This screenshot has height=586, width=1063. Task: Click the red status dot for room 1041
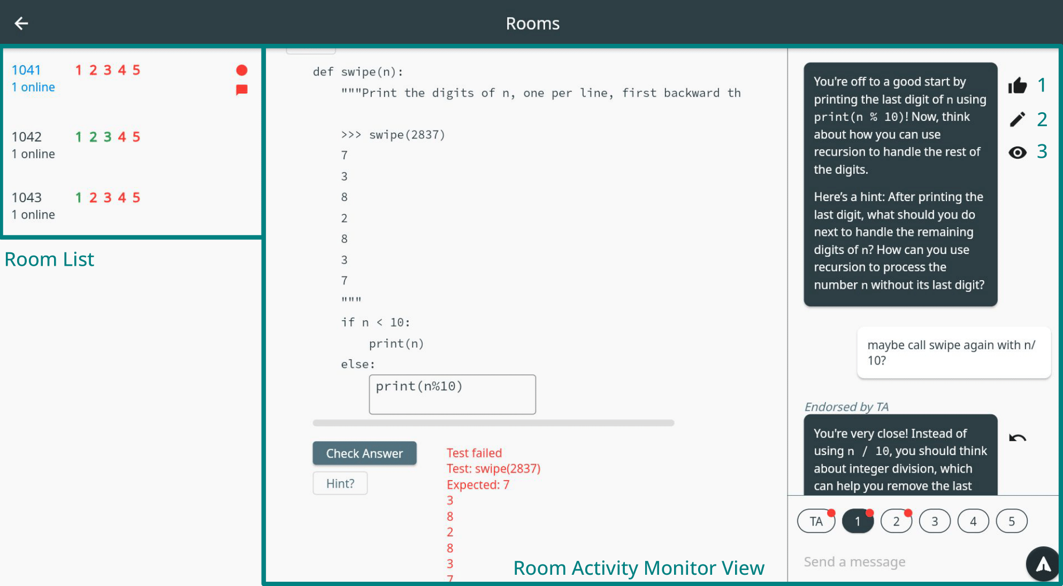click(x=242, y=70)
